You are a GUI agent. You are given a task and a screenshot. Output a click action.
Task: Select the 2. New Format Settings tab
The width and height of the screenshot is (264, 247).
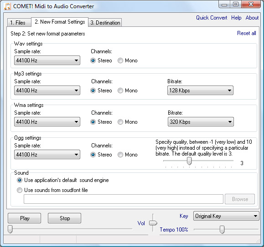tap(60, 22)
